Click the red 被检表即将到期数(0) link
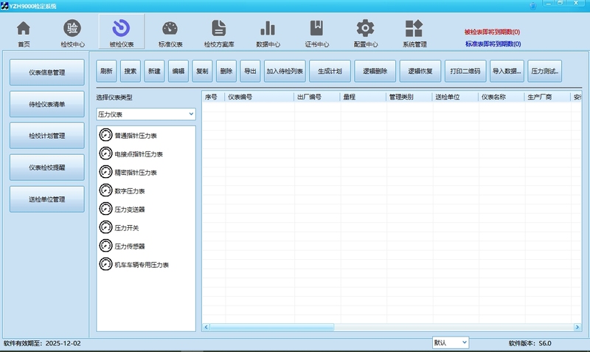The height and width of the screenshot is (352, 590). click(x=492, y=32)
